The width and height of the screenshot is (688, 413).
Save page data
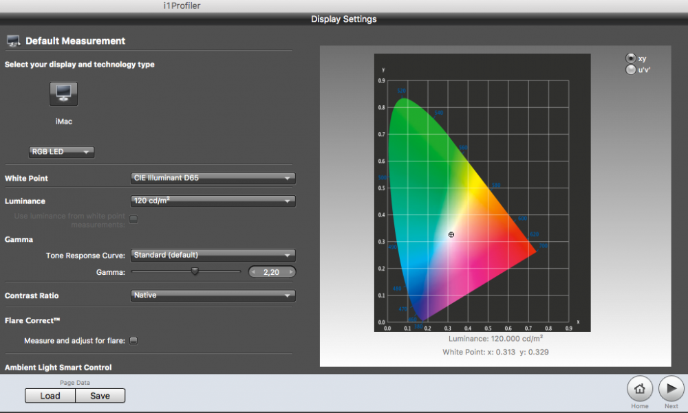coord(100,395)
